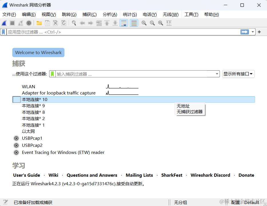Click the resize columns icon

(169, 23)
